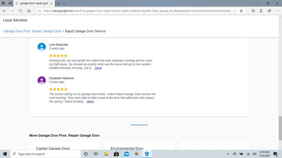The width and height of the screenshot is (282, 158).
Task: Open the tabs you've set aside
Action: coord(3,3)
